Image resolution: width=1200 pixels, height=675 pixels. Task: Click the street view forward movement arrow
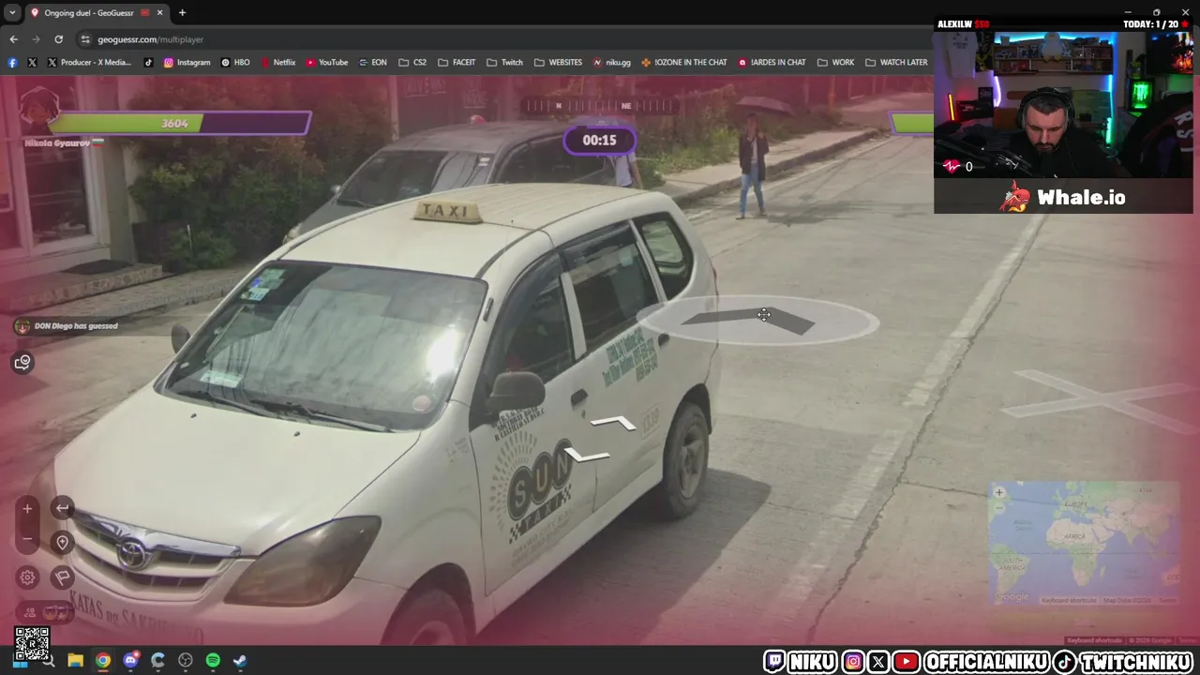613,424
